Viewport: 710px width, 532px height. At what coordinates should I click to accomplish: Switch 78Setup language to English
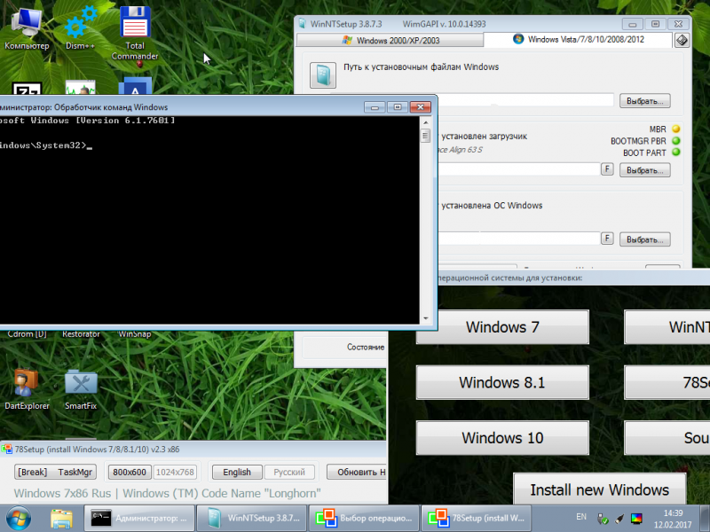(x=237, y=472)
